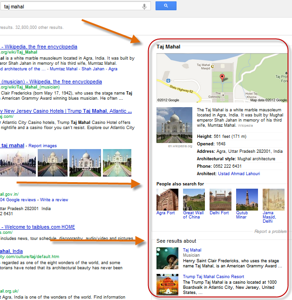Click the Google reviews link
Image resolution: width=292 pixels, height=300 pixels.
click(x=18, y=200)
